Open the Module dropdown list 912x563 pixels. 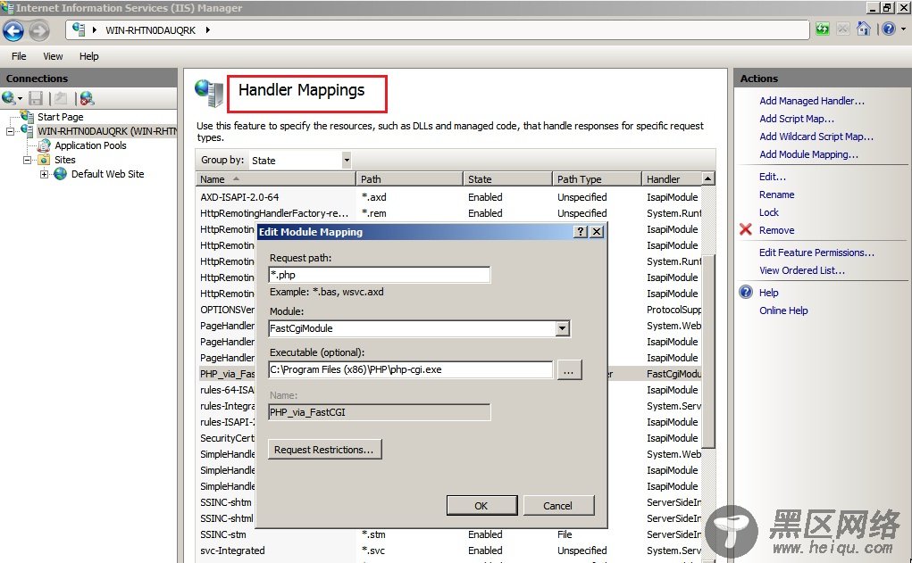(x=562, y=328)
